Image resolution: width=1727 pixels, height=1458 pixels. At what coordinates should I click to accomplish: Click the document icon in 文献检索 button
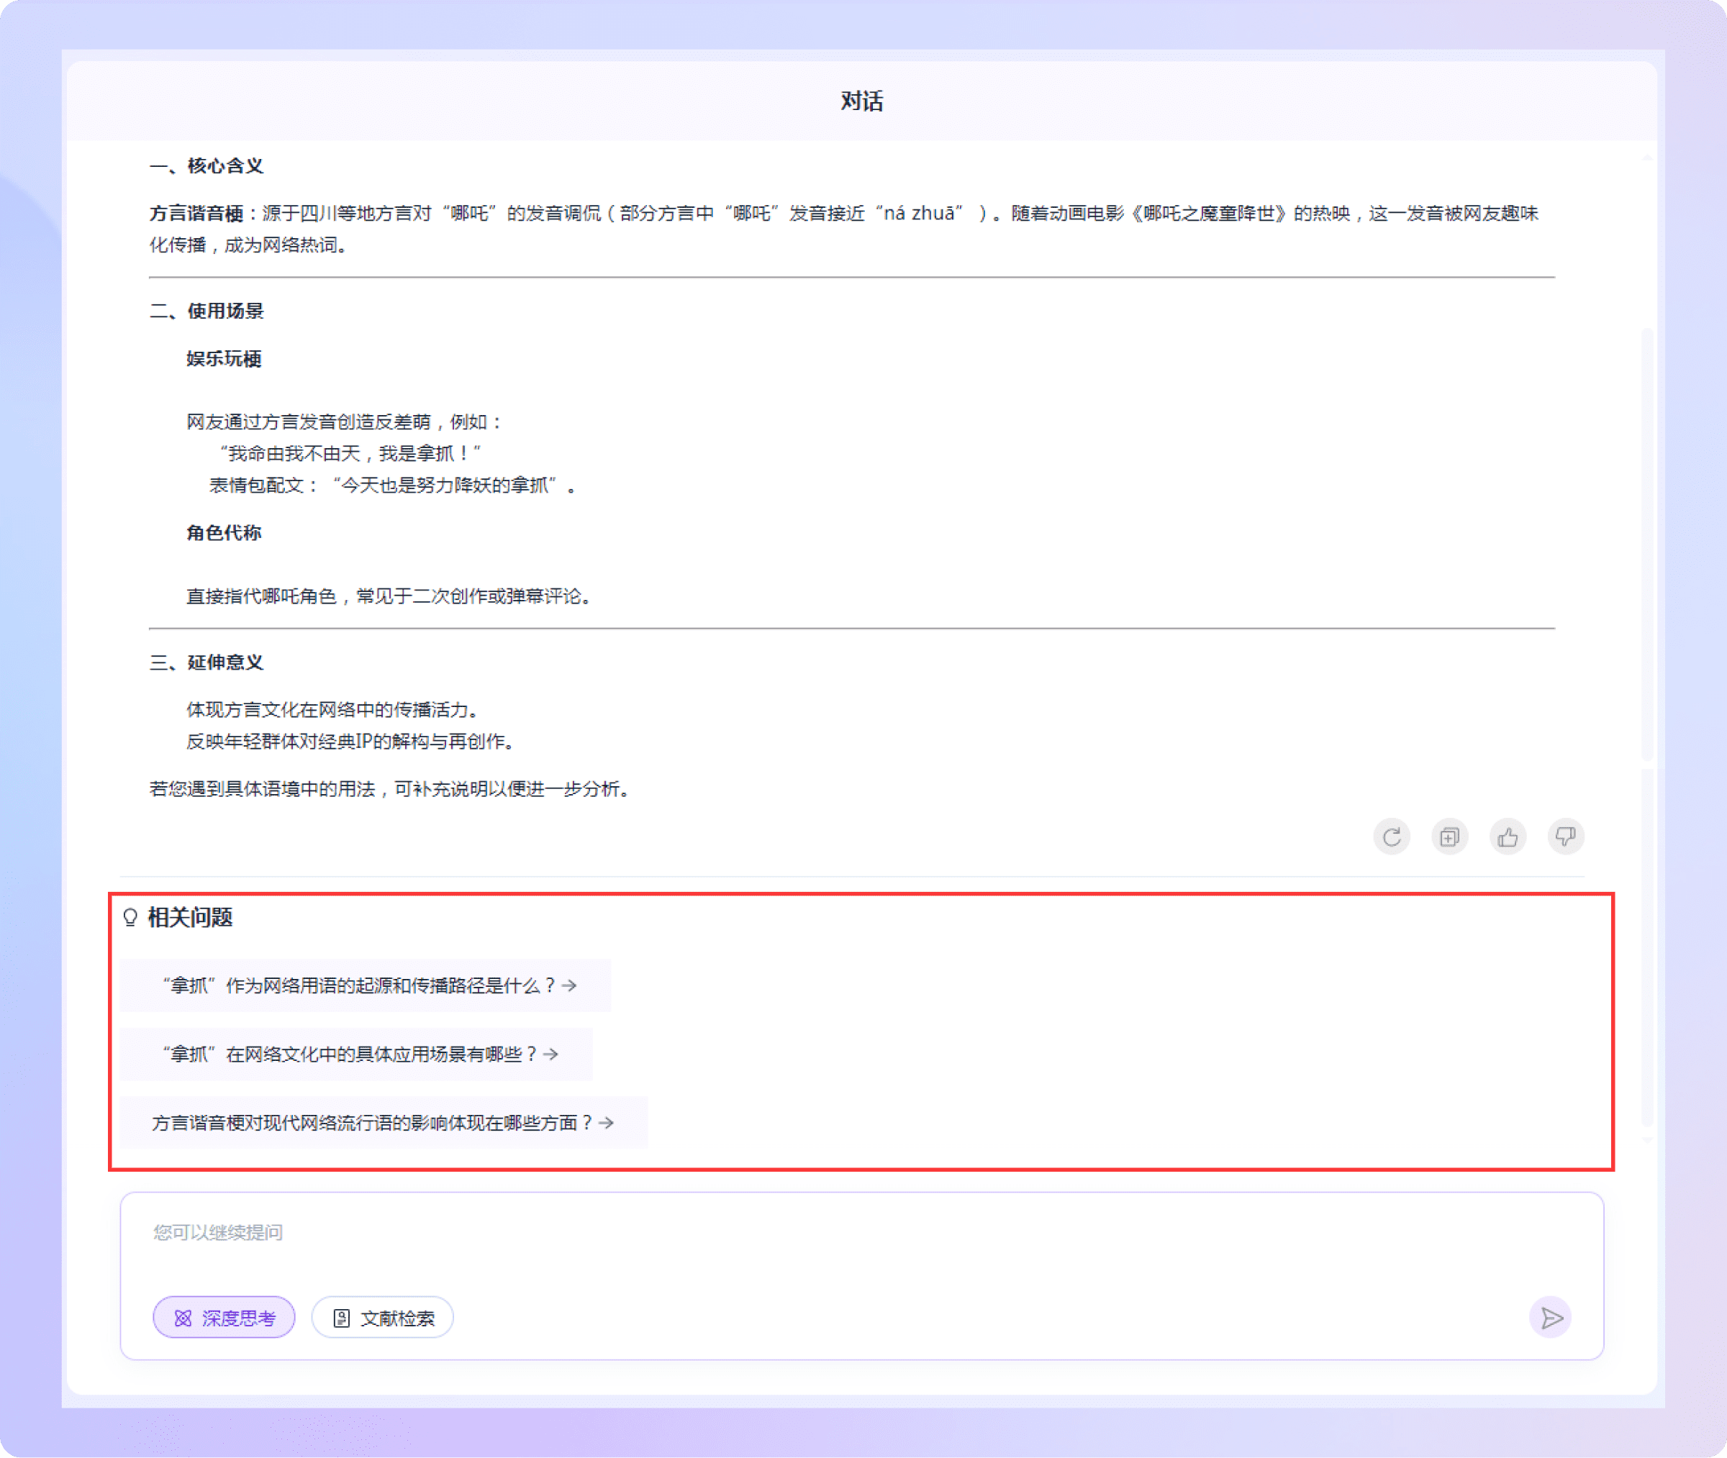[x=341, y=1318]
